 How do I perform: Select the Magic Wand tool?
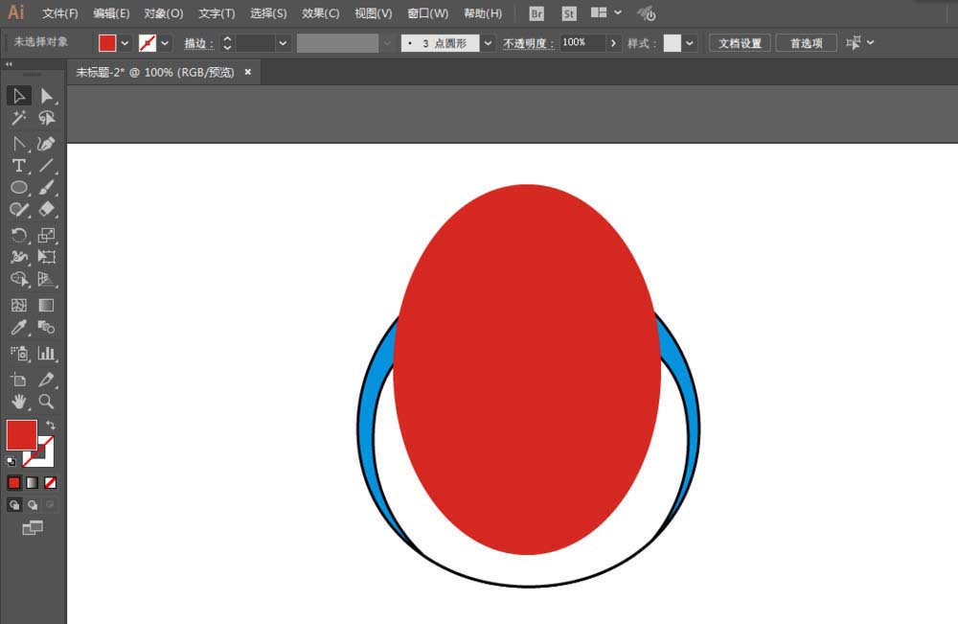click(19, 118)
